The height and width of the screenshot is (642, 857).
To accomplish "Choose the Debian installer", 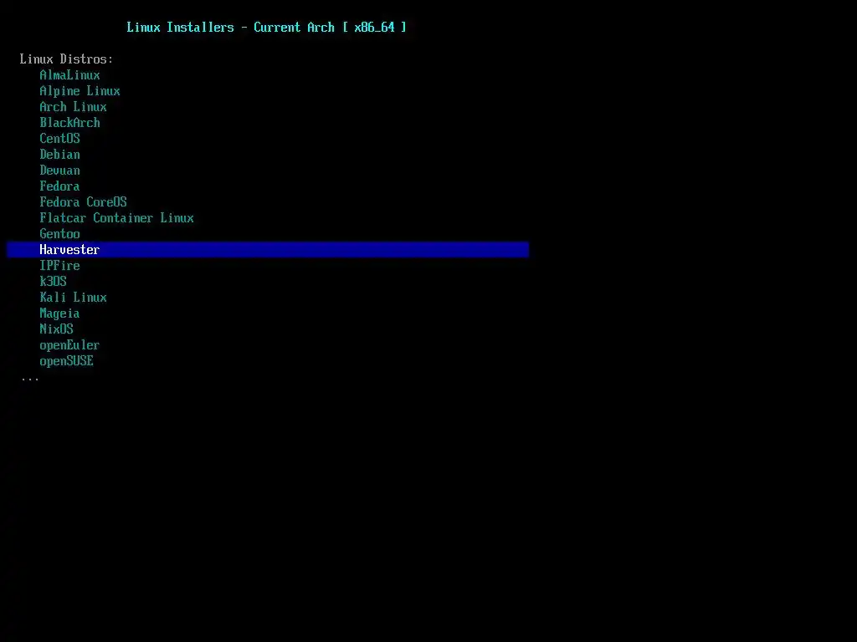I will [59, 155].
